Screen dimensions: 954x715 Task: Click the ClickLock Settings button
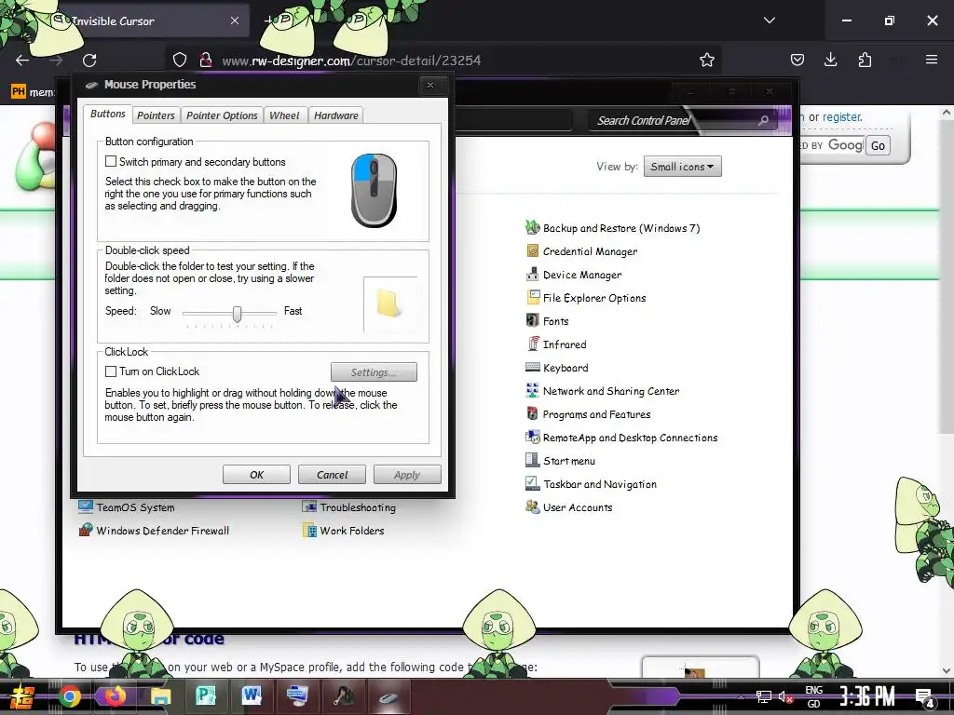[374, 372]
